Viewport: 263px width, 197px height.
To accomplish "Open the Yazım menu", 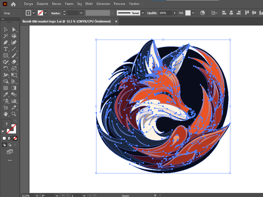I will [69, 4].
